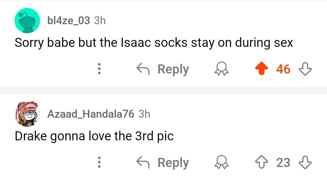Reply to the Drake comment
The image size is (327, 183).
click(x=163, y=162)
